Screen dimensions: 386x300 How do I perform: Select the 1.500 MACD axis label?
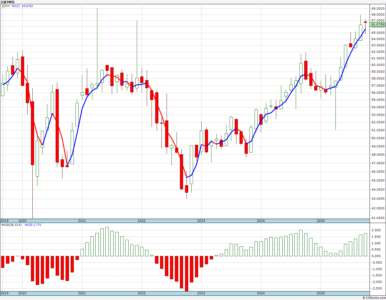coord(376,237)
